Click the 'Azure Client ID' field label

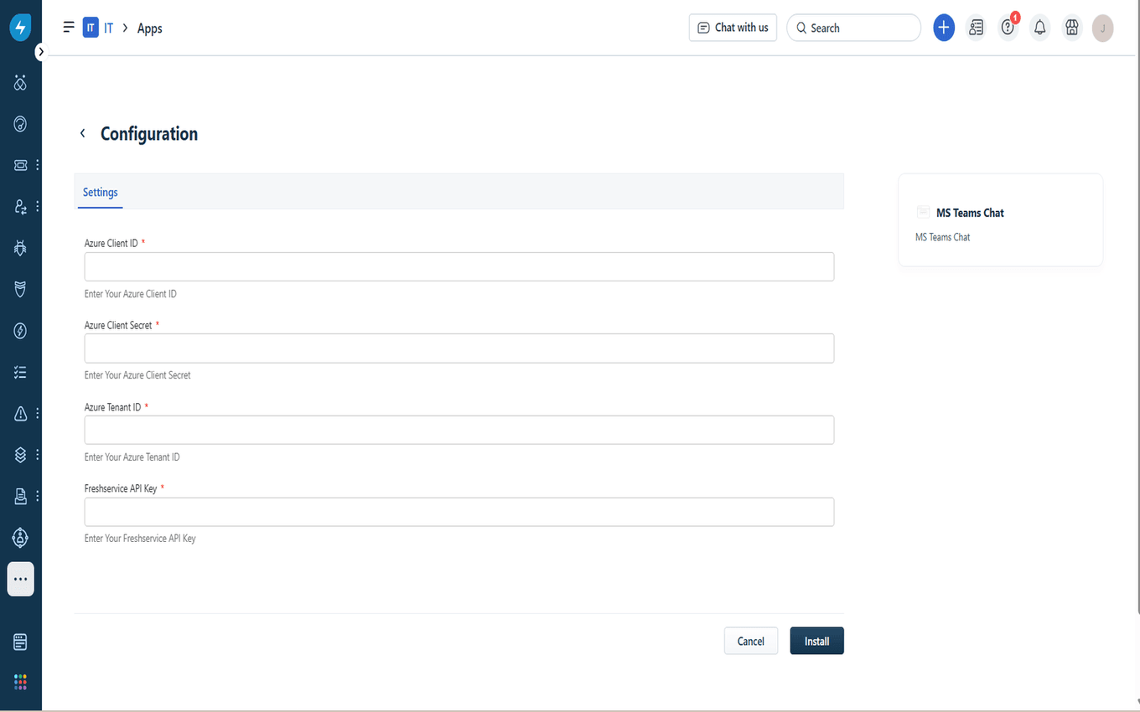pos(111,244)
